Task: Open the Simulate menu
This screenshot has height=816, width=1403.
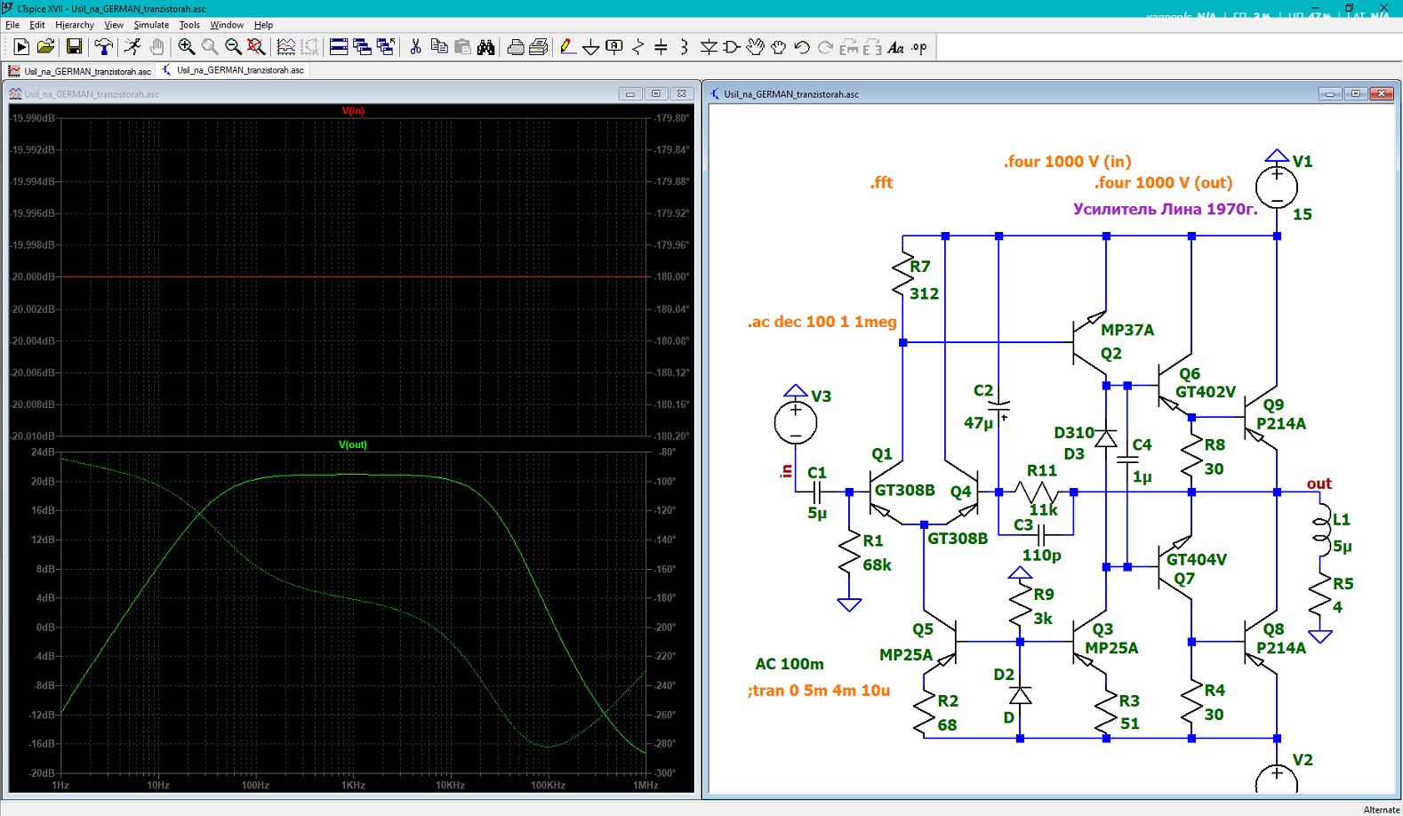Action: [x=151, y=25]
